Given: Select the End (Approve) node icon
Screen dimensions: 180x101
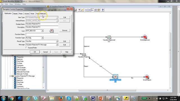Looking at the screenshot, I should coord(145,37).
